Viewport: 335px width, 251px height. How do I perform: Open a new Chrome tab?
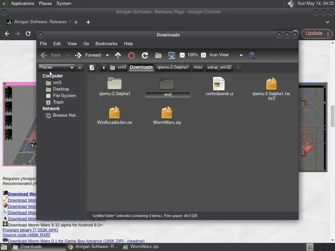click(x=88, y=22)
